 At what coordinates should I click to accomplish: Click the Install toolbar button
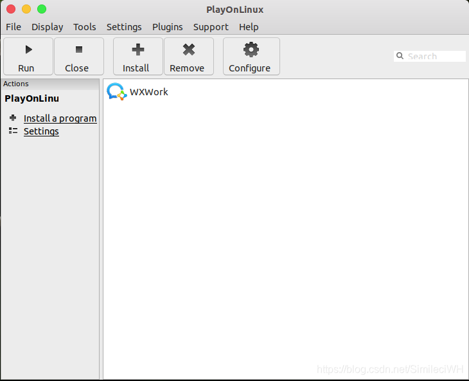pos(138,56)
